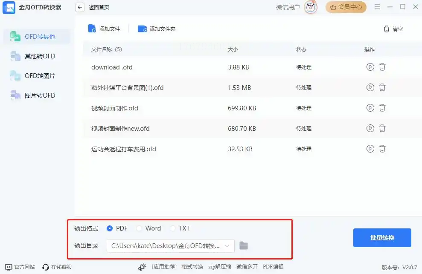The image size is (422, 274).
Task: Open 在线客服 support link
Action: tap(57, 267)
